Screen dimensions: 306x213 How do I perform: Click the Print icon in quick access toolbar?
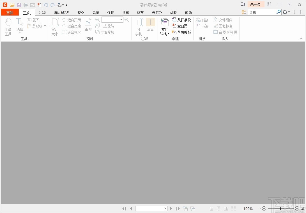point(26,5)
